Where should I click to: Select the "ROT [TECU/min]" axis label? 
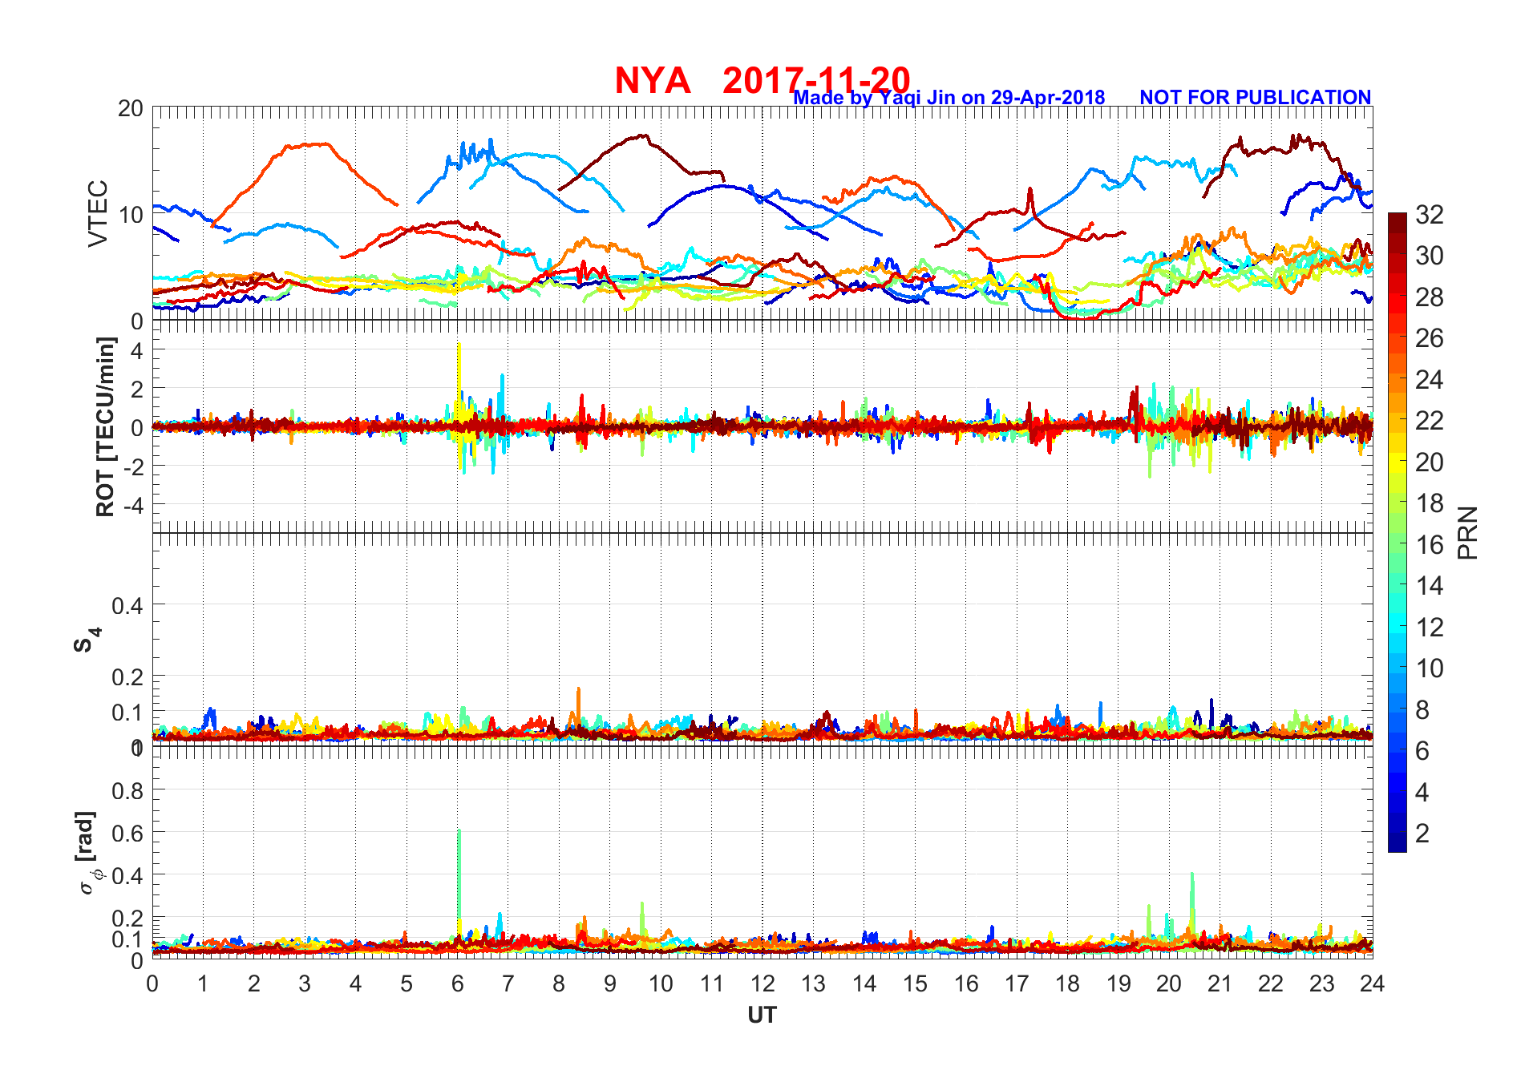[105, 426]
